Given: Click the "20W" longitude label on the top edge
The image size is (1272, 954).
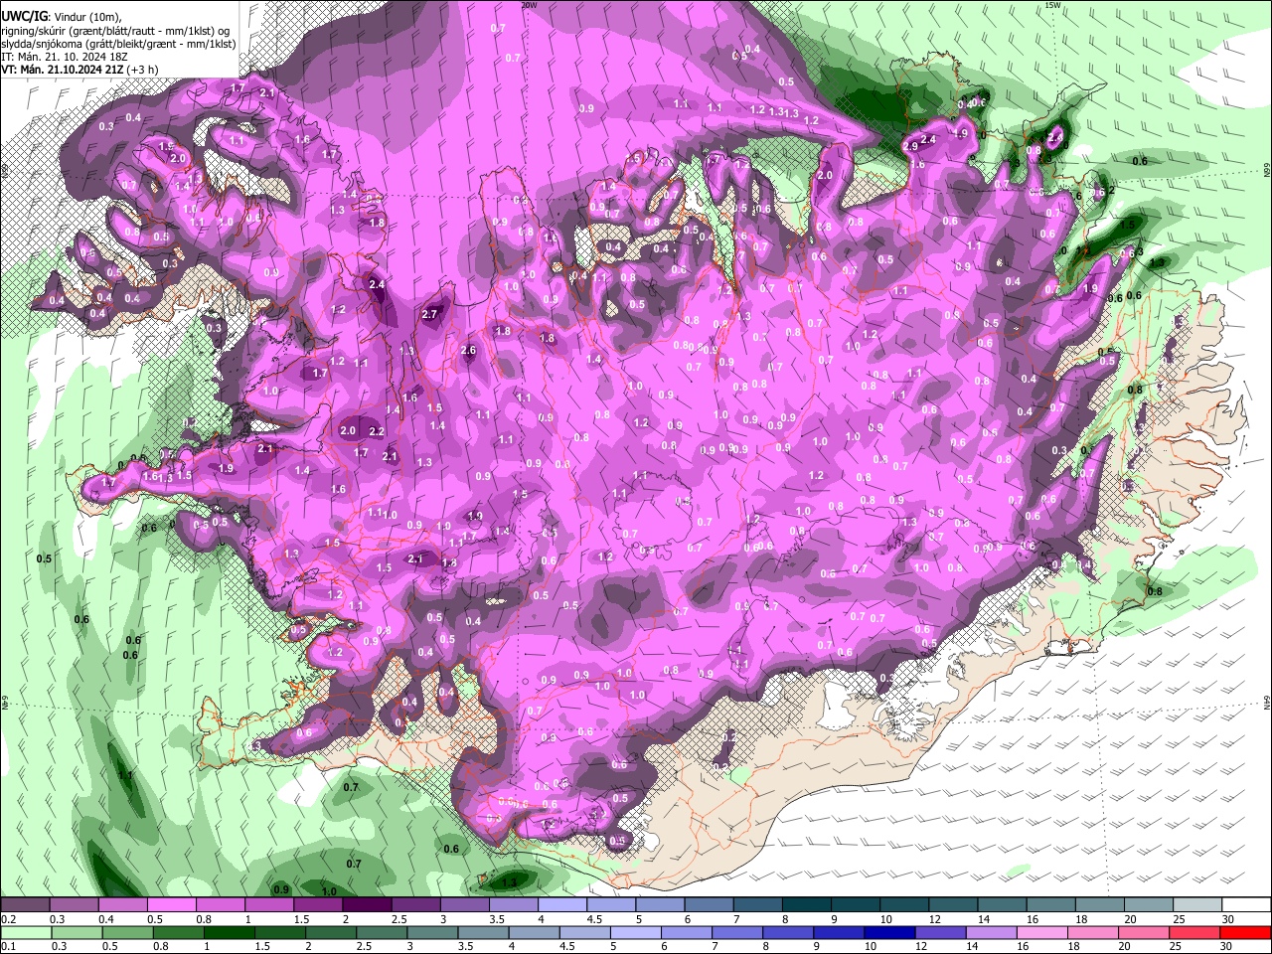Looking at the screenshot, I should pyautogui.click(x=529, y=5).
